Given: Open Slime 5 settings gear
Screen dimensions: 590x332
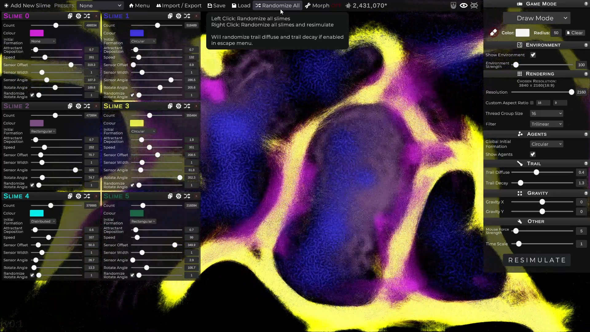Looking at the screenshot, I should click(178, 196).
